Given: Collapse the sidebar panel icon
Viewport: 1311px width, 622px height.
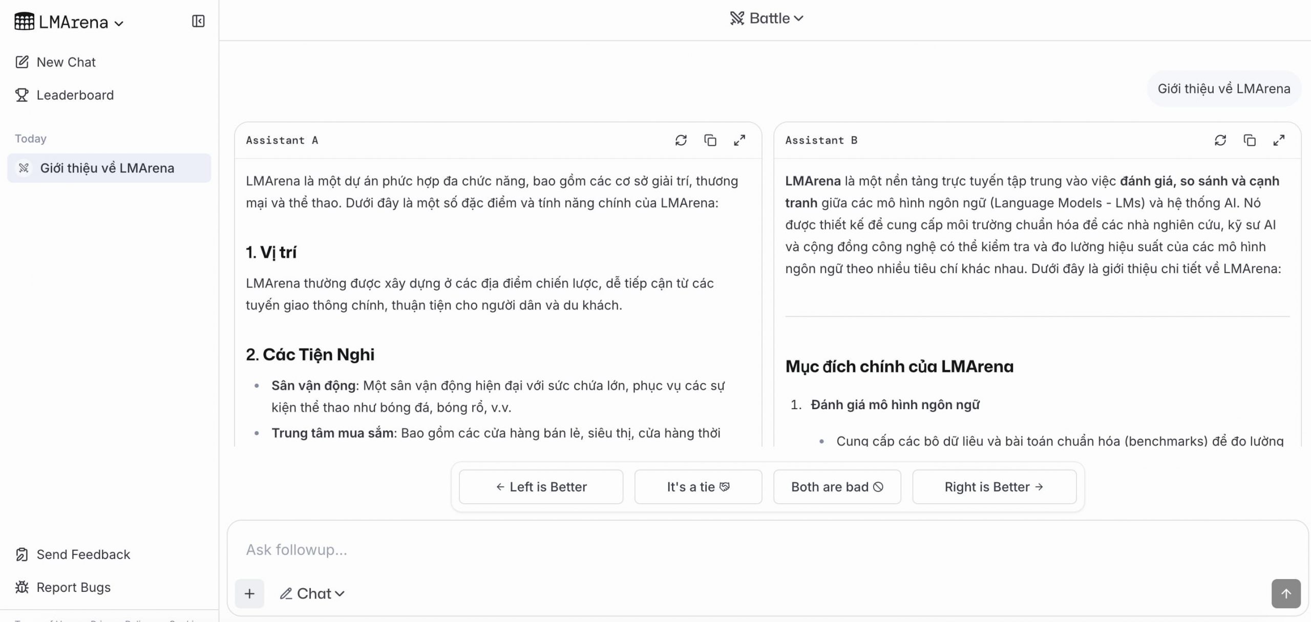Looking at the screenshot, I should (198, 21).
